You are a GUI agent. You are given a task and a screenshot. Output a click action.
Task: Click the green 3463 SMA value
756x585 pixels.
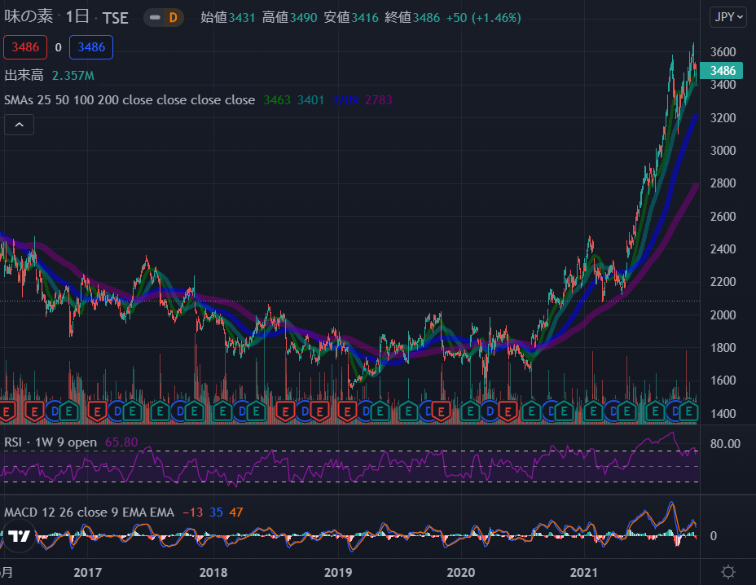[x=277, y=100]
